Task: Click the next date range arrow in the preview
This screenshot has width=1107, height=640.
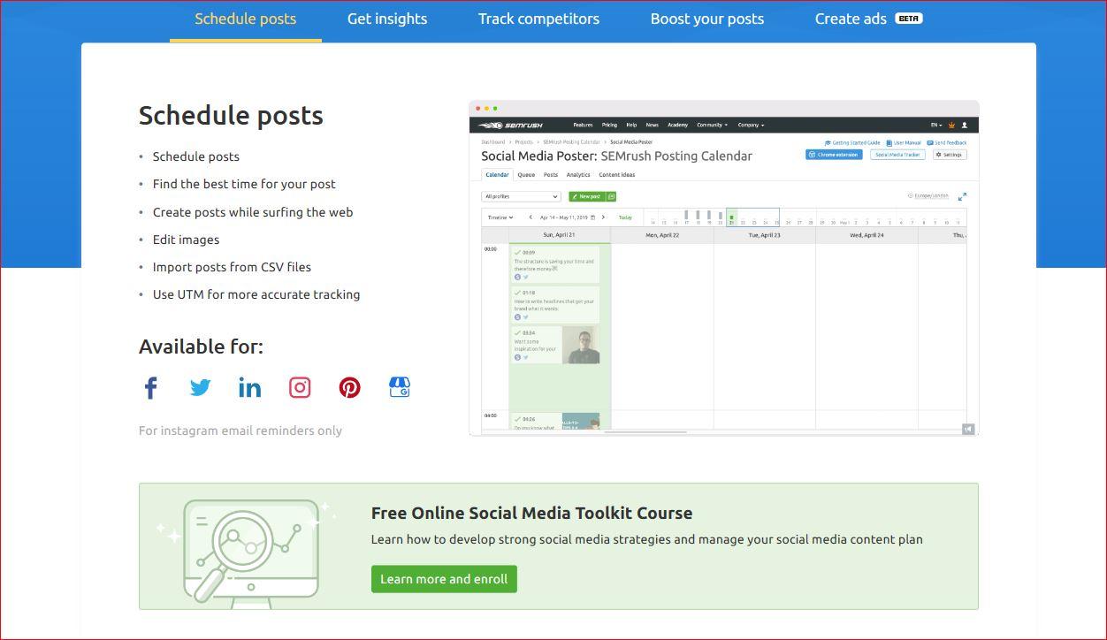Action: (603, 217)
